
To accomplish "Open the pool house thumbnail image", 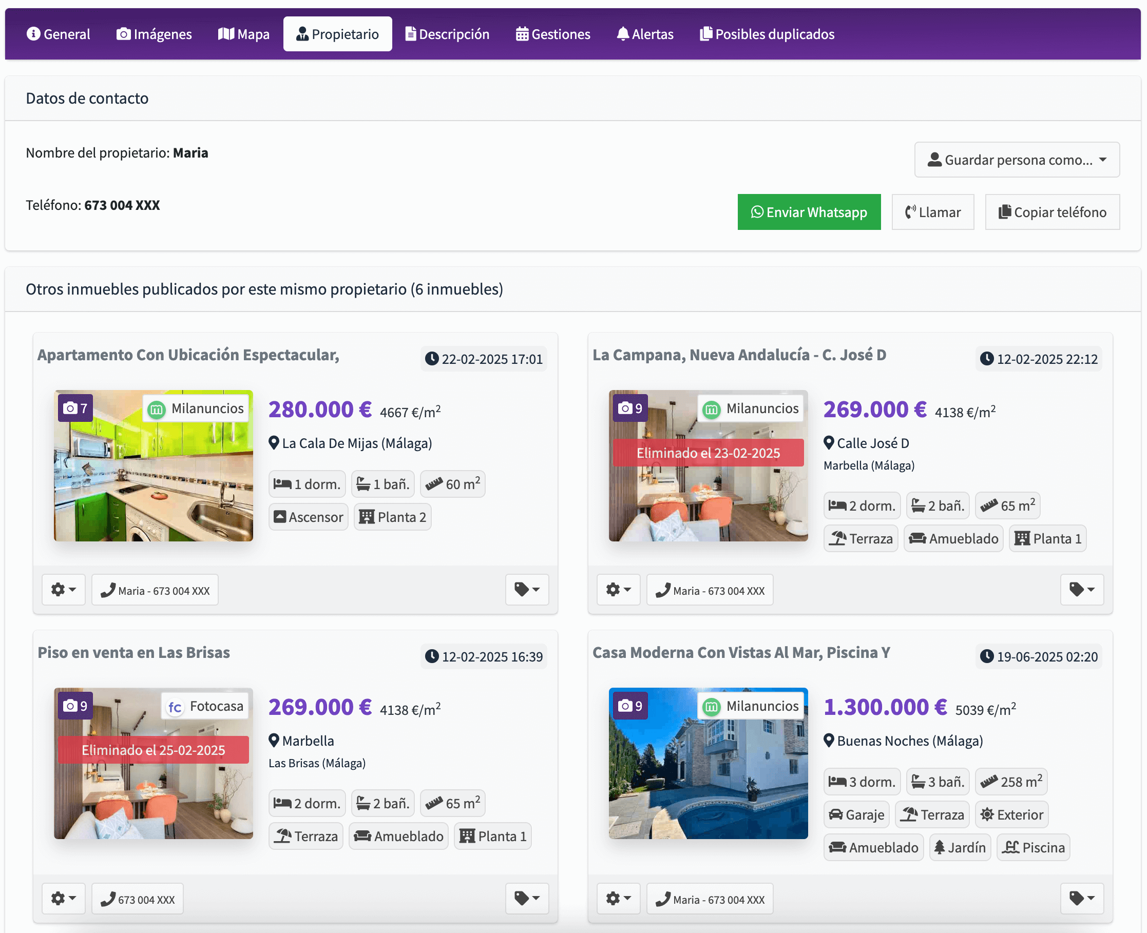I will tap(708, 774).
